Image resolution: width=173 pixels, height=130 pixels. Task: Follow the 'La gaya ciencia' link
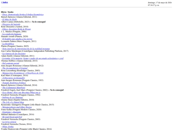(x=9, y=122)
